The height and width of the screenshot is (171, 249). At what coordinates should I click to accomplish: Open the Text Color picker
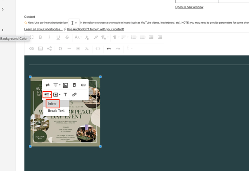87,37
